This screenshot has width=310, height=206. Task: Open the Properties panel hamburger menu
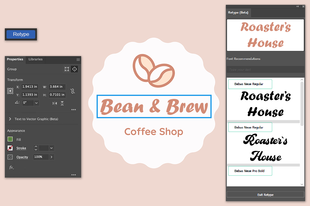pos(78,59)
